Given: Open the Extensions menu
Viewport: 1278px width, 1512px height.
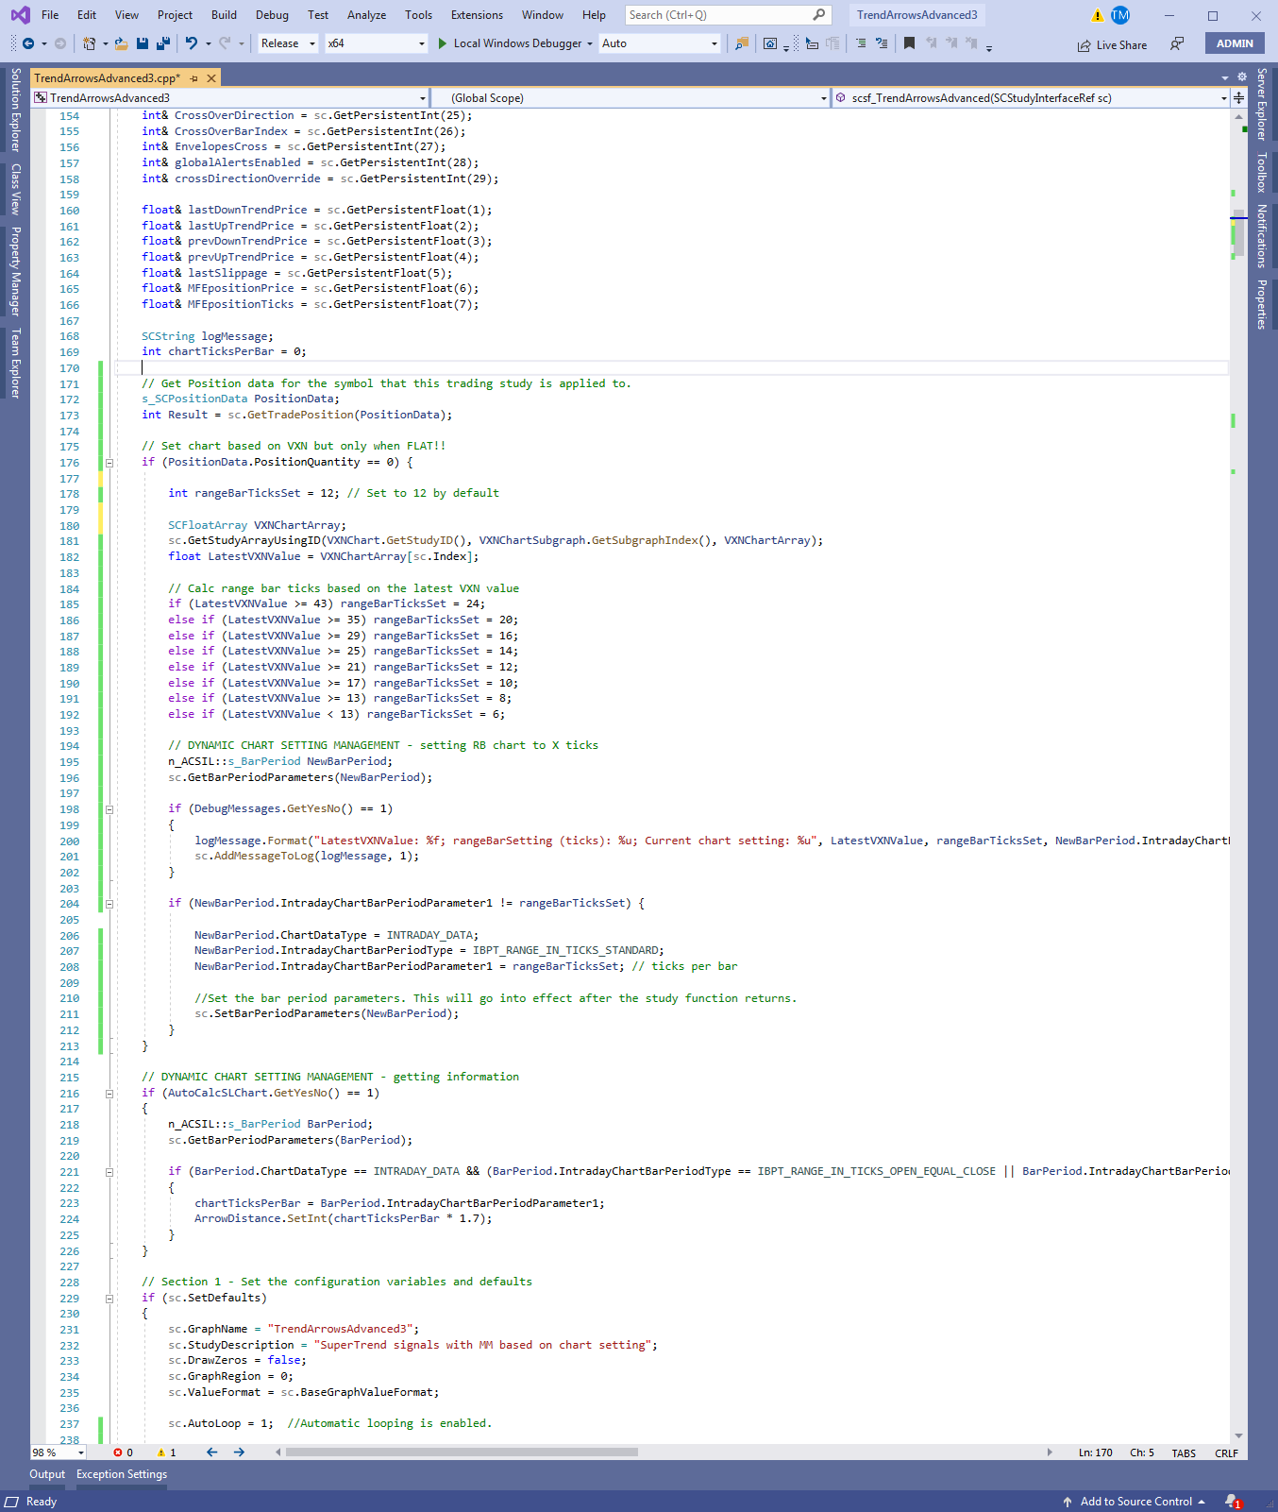Looking at the screenshot, I should click(x=477, y=15).
